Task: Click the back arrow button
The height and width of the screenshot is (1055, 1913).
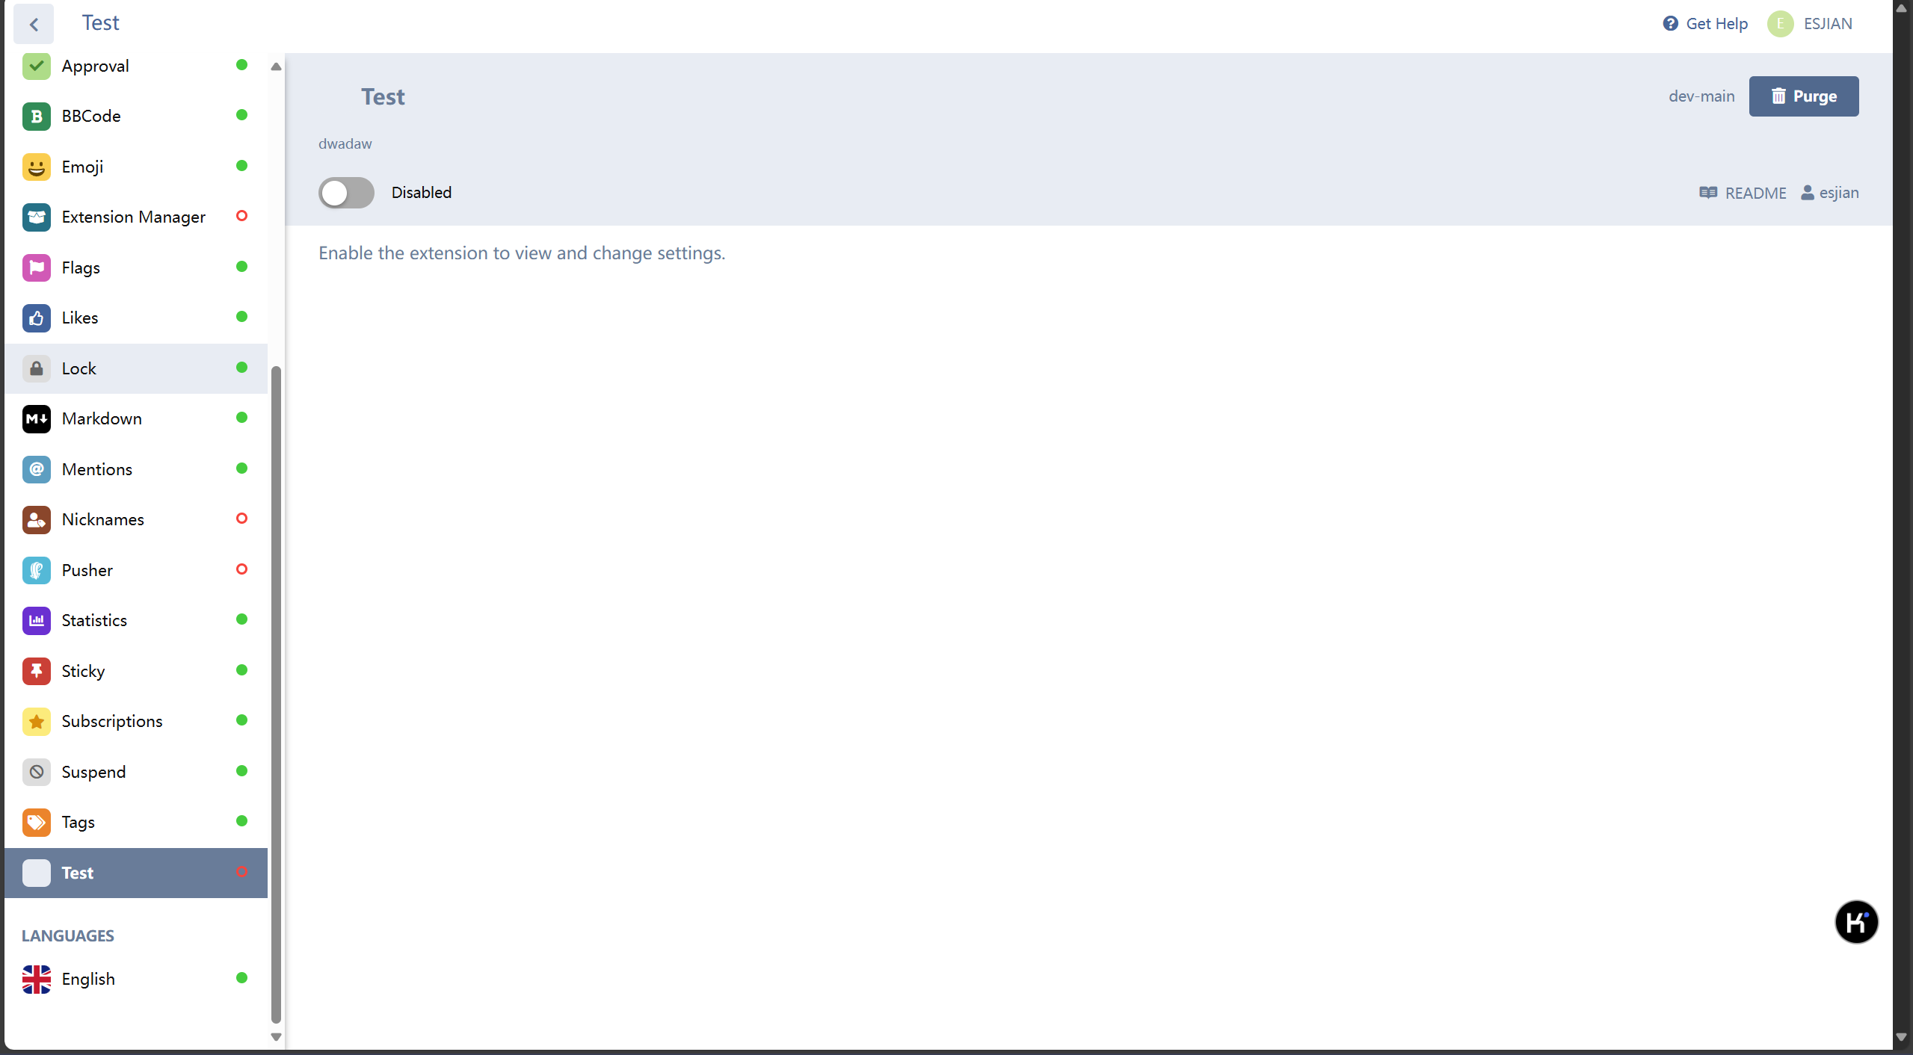Action: click(x=34, y=24)
